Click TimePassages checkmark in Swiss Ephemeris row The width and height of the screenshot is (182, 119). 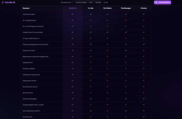(x=126, y=111)
